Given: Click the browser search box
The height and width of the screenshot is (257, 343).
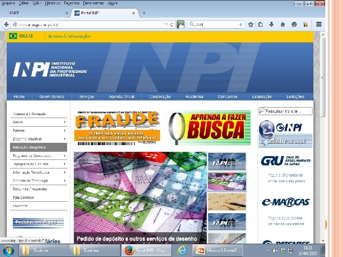Looking at the screenshot, I should [x=215, y=24].
